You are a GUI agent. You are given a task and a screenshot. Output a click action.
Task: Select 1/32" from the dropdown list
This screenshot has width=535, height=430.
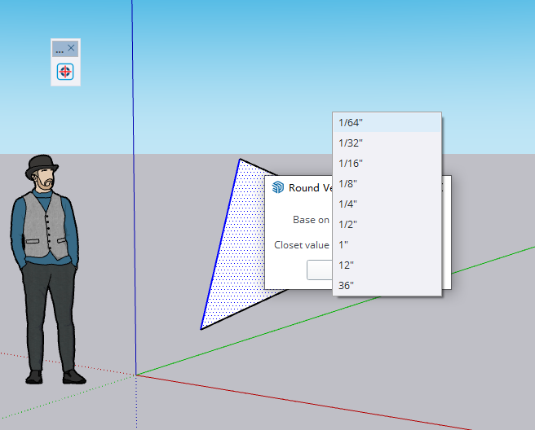coord(387,143)
